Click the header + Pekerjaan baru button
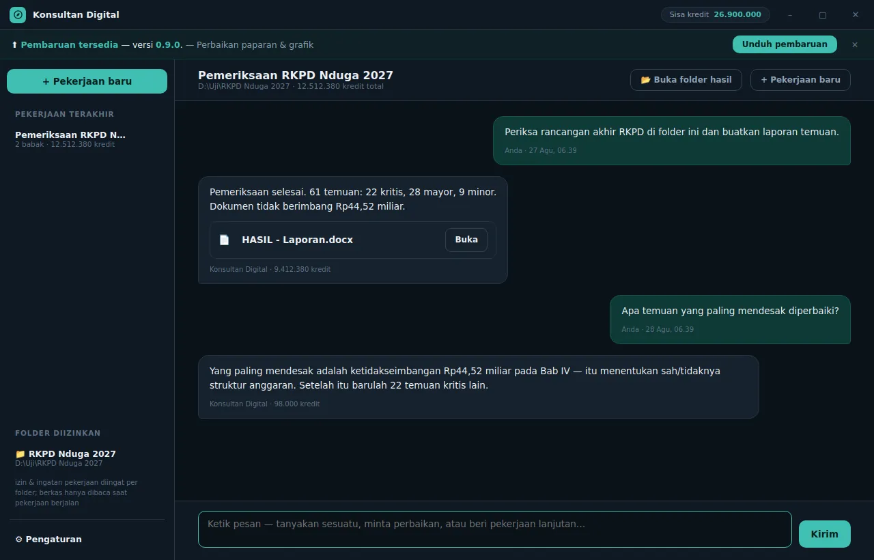874x560 pixels. [800, 80]
